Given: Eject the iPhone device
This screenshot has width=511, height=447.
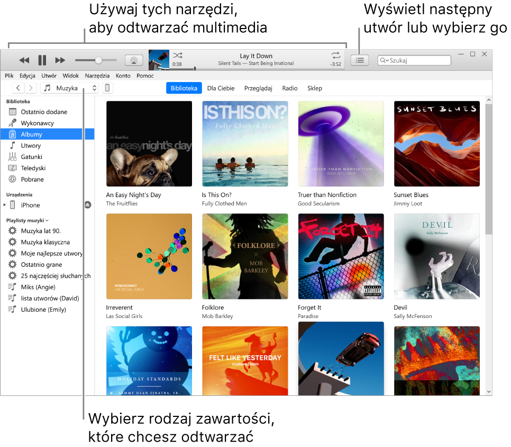Looking at the screenshot, I should [x=88, y=205].
